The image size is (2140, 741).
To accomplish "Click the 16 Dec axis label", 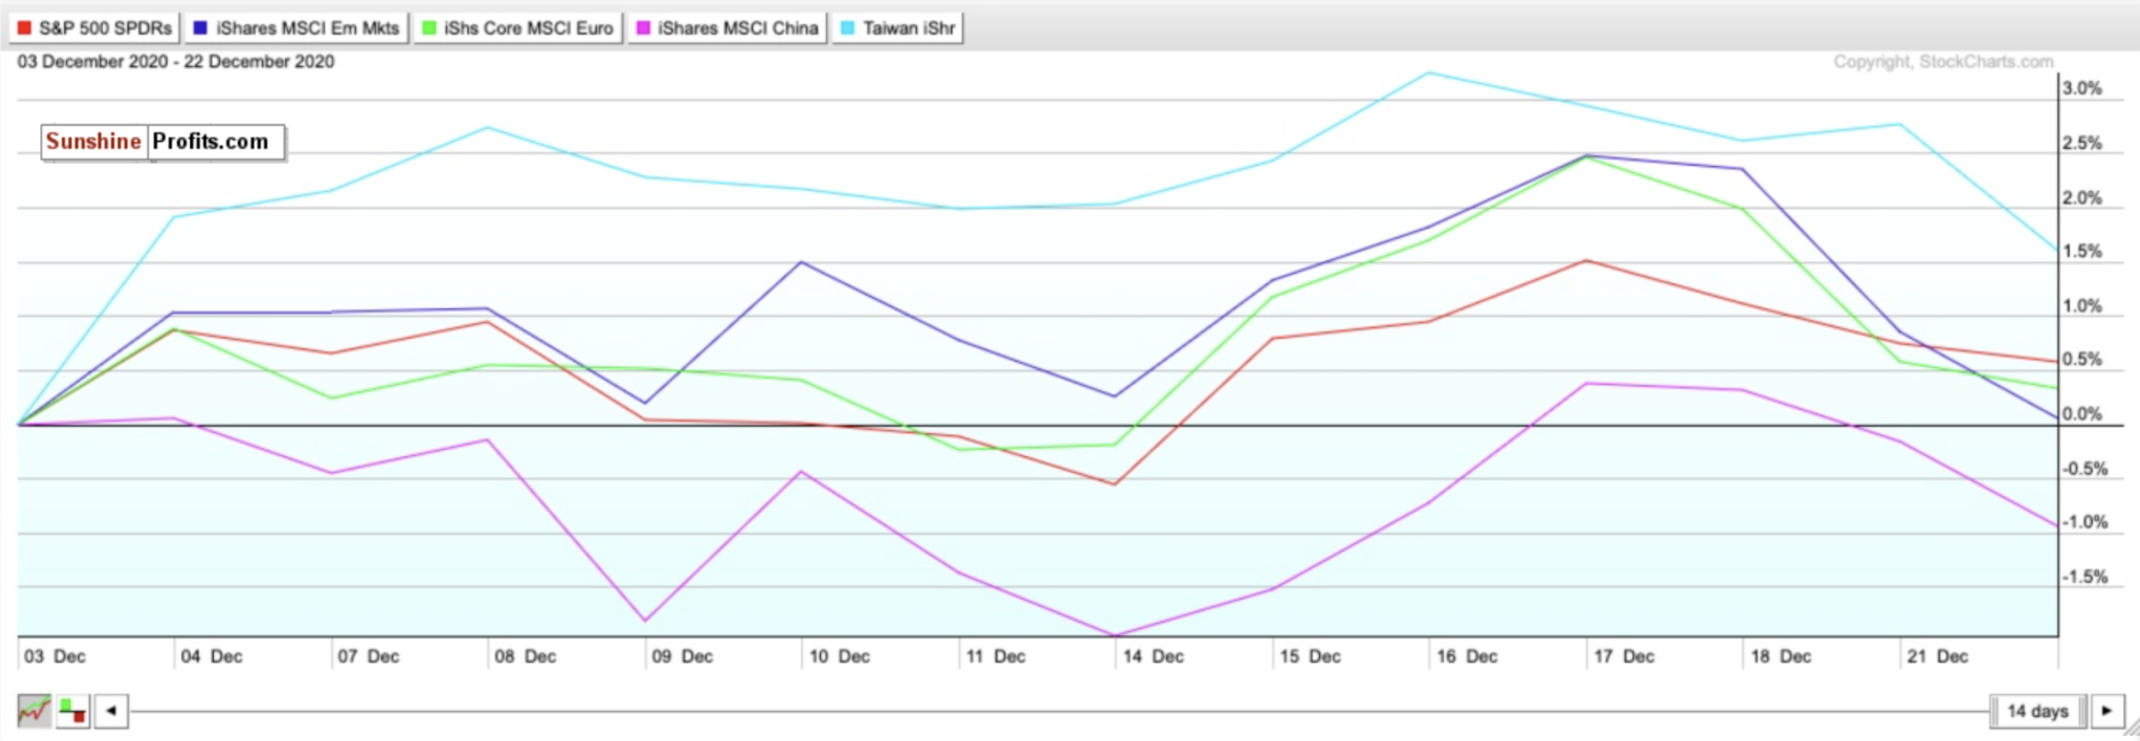I will (1467, 656).
